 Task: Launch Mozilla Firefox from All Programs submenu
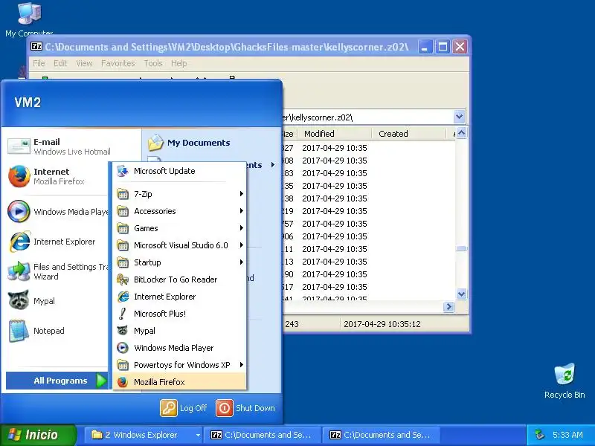coord(179,382)
